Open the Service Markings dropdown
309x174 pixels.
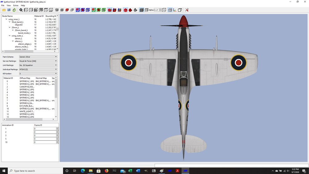click(x=38, y=61)
